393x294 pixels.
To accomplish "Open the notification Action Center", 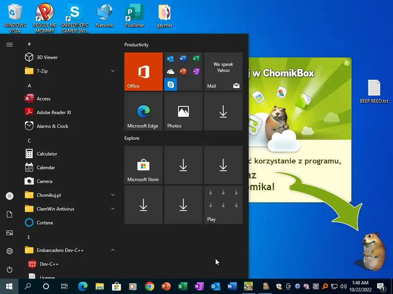I will tap(381, 286).
